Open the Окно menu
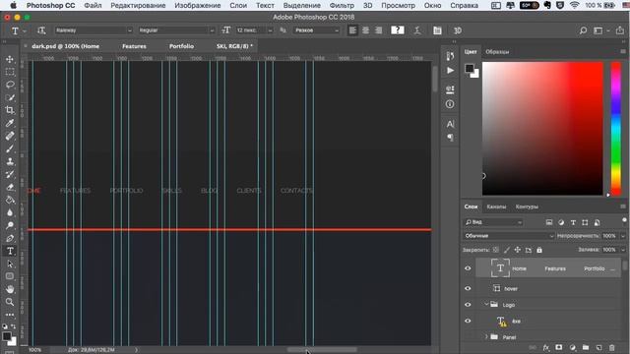630x354 pixels. pos(432,5)
